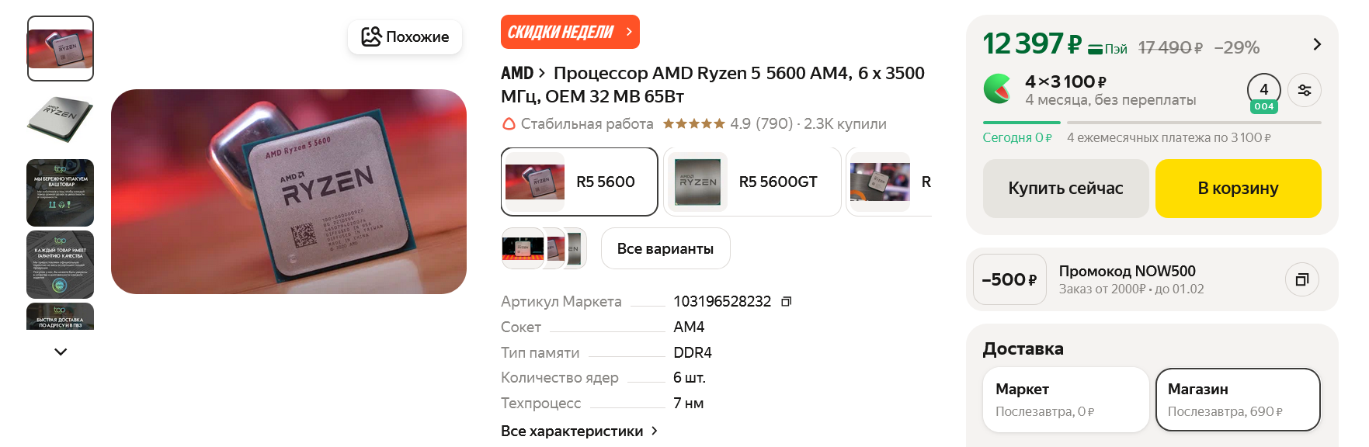Click the Купить сейчас button

(x=1065, y=189)
